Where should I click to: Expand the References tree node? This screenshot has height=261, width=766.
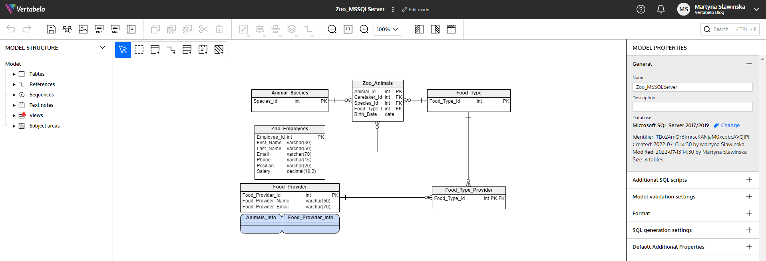14,84
